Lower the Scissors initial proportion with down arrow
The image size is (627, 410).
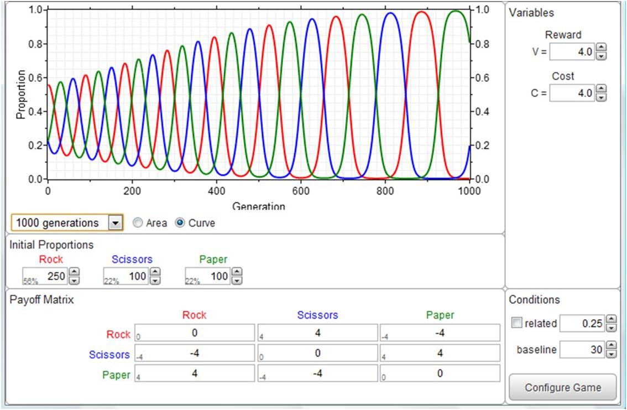[x=155, y=280]
